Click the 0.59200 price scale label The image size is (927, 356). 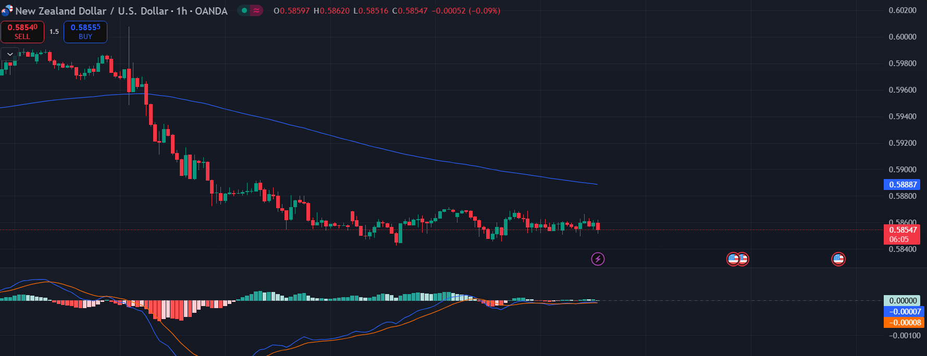[903, 143]
